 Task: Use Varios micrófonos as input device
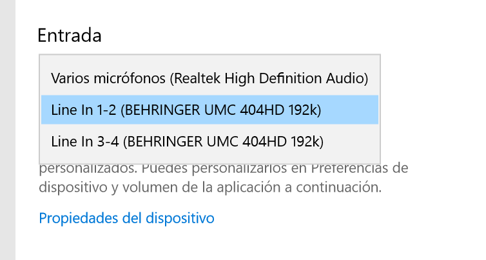coord(209,79)
